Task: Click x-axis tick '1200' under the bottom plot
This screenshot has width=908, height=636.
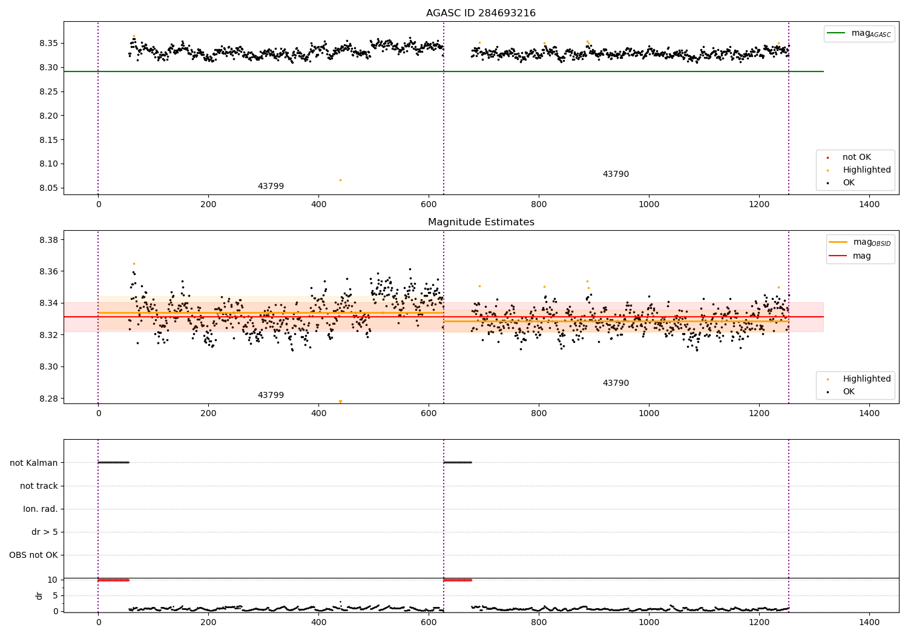Action: pyautogui.click(x=759, y=623)
